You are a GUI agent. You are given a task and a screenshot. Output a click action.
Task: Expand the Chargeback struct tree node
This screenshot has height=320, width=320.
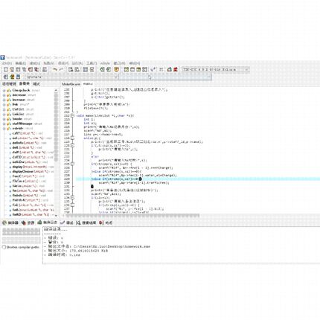(x=4, y=90)
